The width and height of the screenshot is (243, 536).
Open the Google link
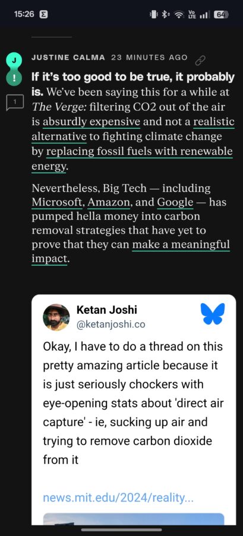[x=175, y=202]
